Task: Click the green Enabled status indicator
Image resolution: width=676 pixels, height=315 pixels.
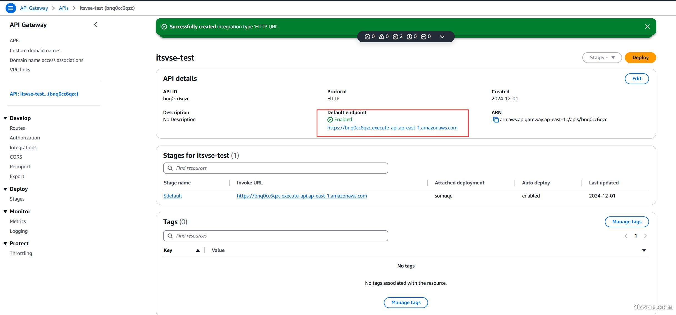Action: click(x=340, y=119)
